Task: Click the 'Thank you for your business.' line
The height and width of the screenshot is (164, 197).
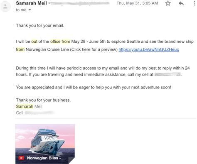Action: point(43,100)
